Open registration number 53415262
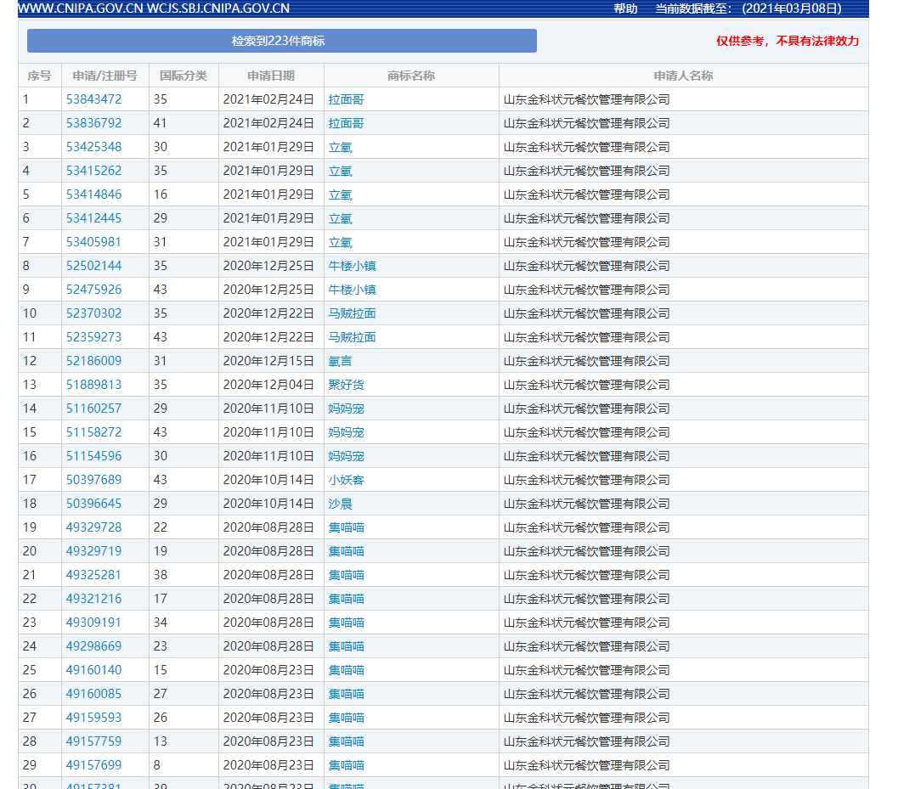 94,171
